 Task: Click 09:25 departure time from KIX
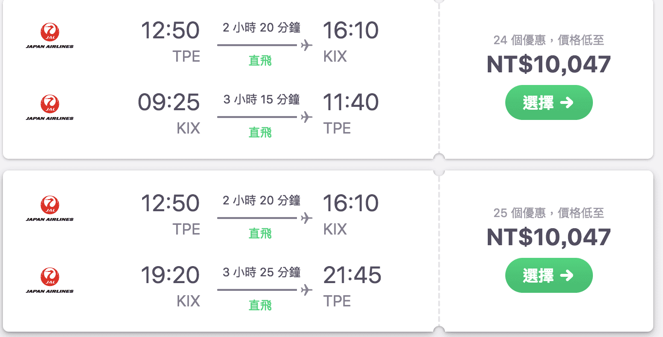(169, 102)
